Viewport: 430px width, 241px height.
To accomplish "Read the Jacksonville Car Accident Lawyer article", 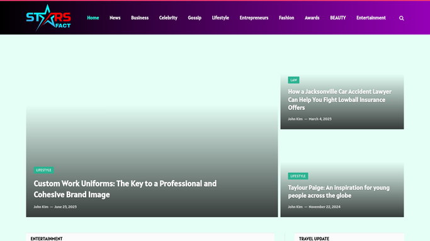I will tap(340, 99).
